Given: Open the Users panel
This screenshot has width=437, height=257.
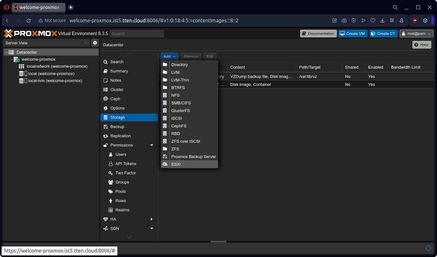Looking at the screenshot, I should point(129,155).
